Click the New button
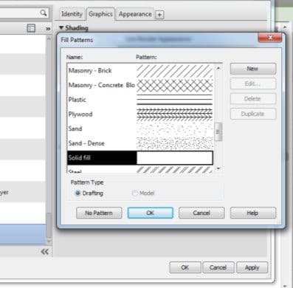Viewport: 293px width, 288px height. coord(253,69)
